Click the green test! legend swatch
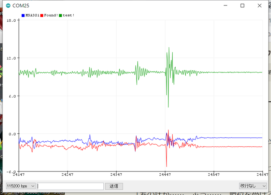The height and width of the screenshot is (195, 271). pyautogui.click(x=60, y=15)
